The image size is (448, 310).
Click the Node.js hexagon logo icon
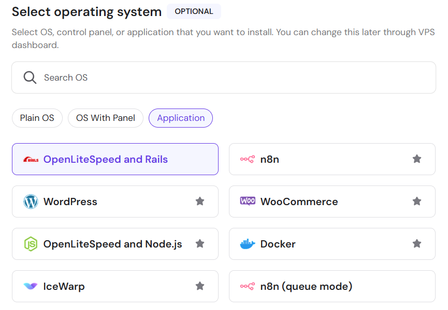31,244
